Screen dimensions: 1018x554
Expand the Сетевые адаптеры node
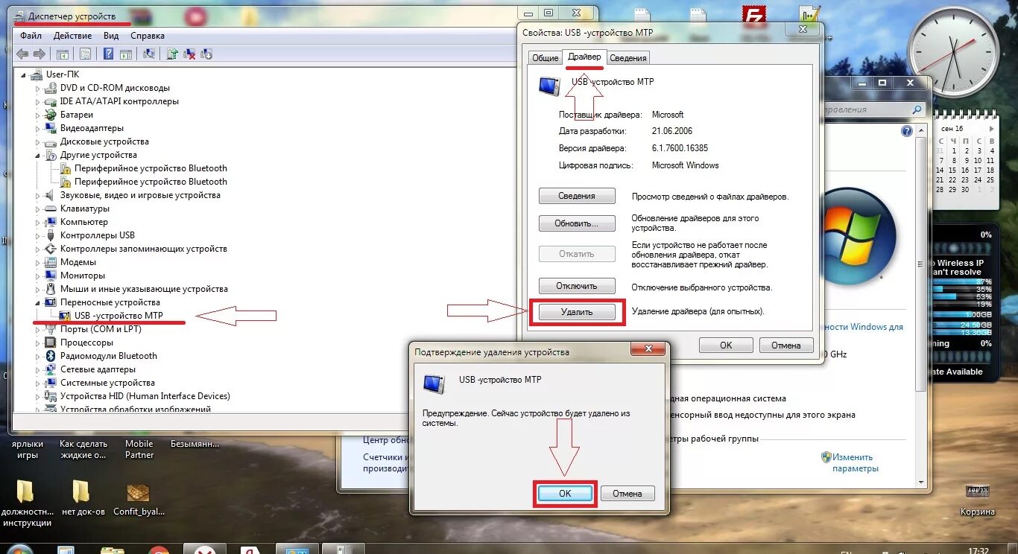point(37,369)
